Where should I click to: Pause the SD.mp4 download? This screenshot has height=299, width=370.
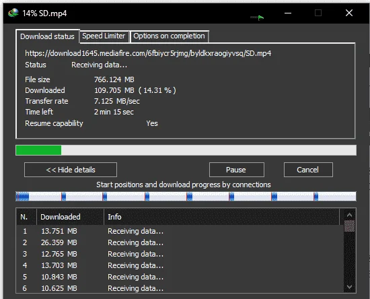click(236, 170)
